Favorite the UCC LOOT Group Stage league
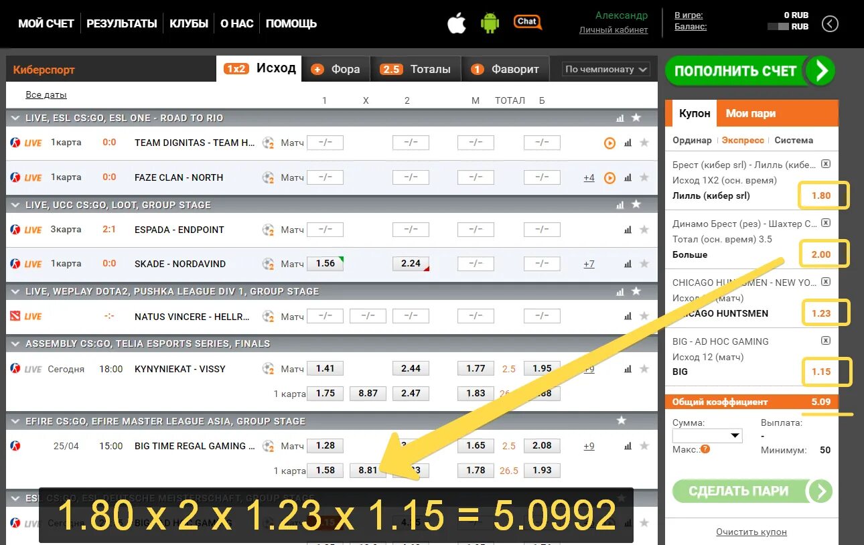Image resolution: width=864 pixels, height=545 pixels. point(636,204)
